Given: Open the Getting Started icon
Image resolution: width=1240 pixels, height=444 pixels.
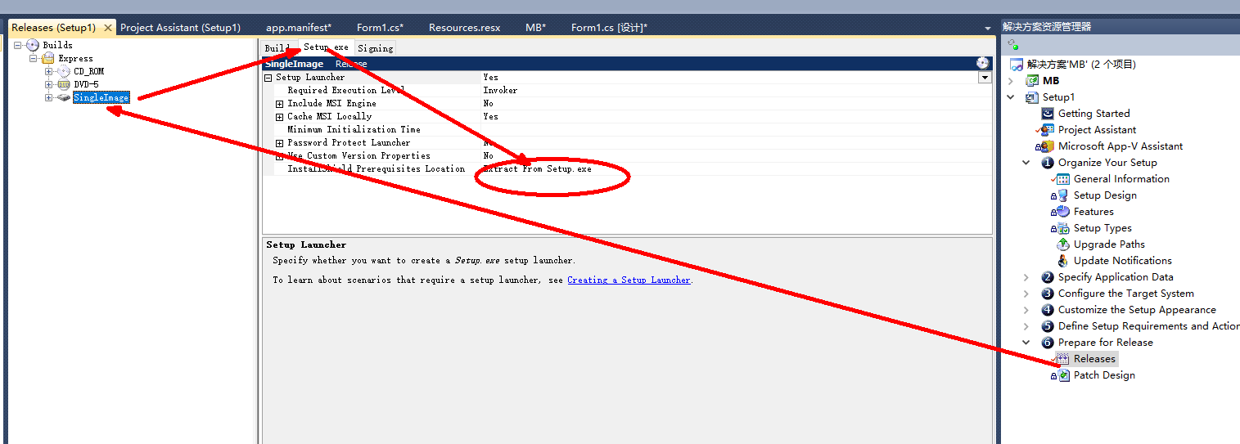Looking at the screenshot, I should coord(1048,113).
